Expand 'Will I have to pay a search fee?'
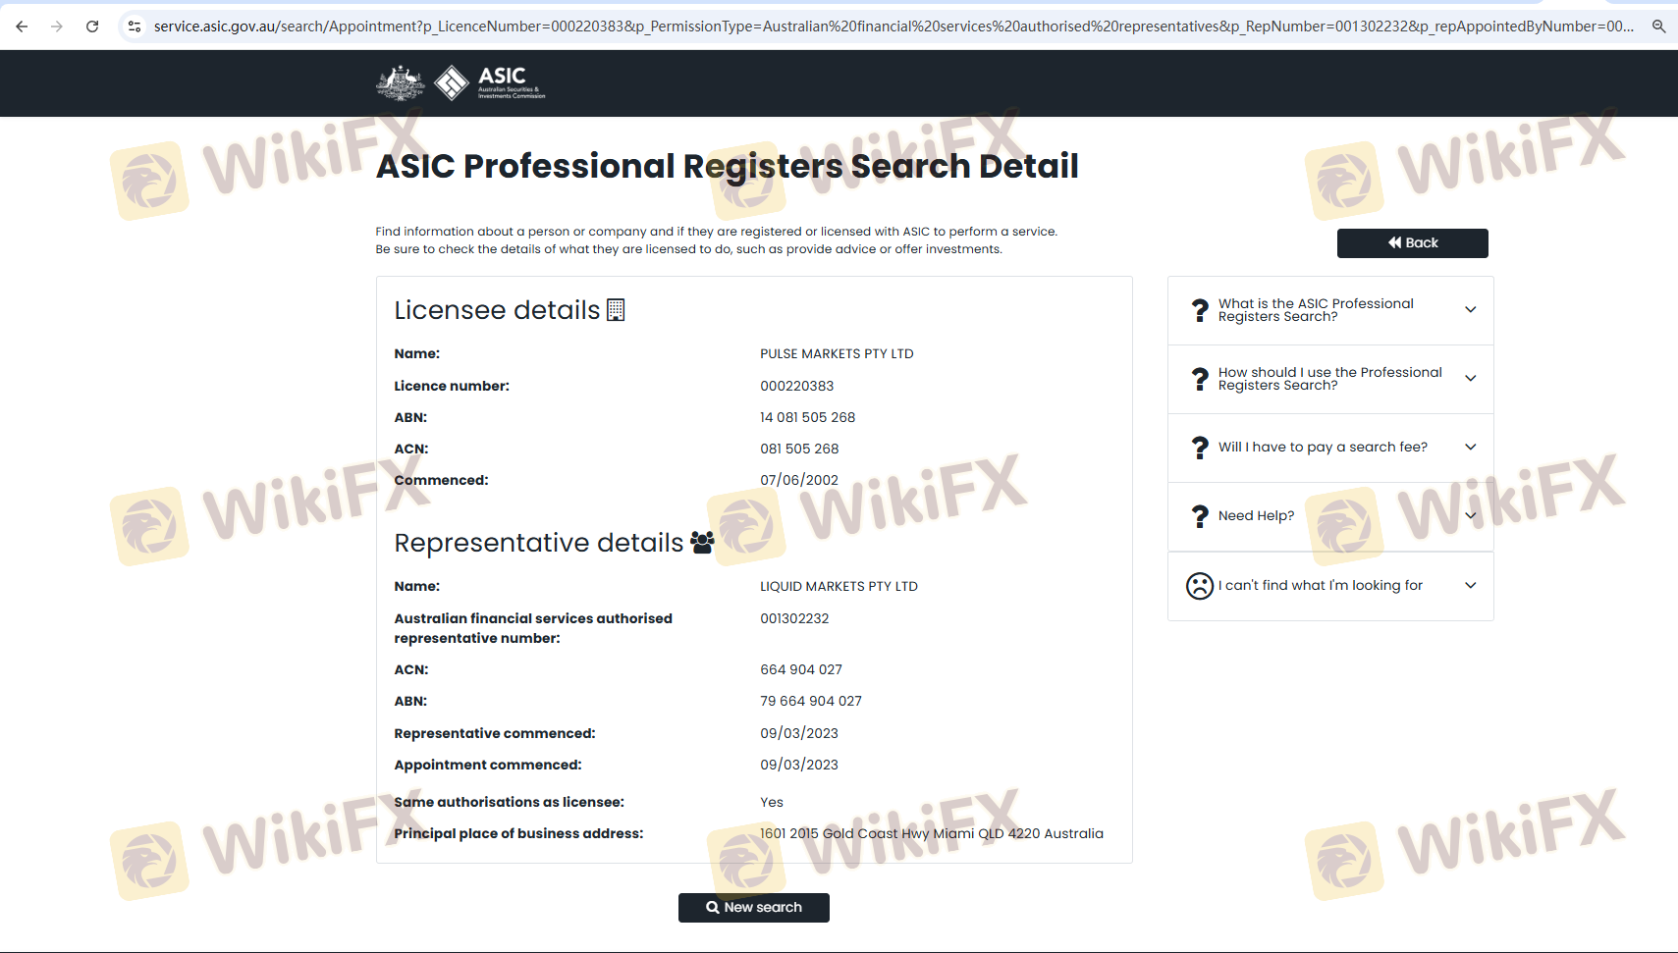Image resolution: width=1678 pixels, height=953 pixels. click(1470, 448)
